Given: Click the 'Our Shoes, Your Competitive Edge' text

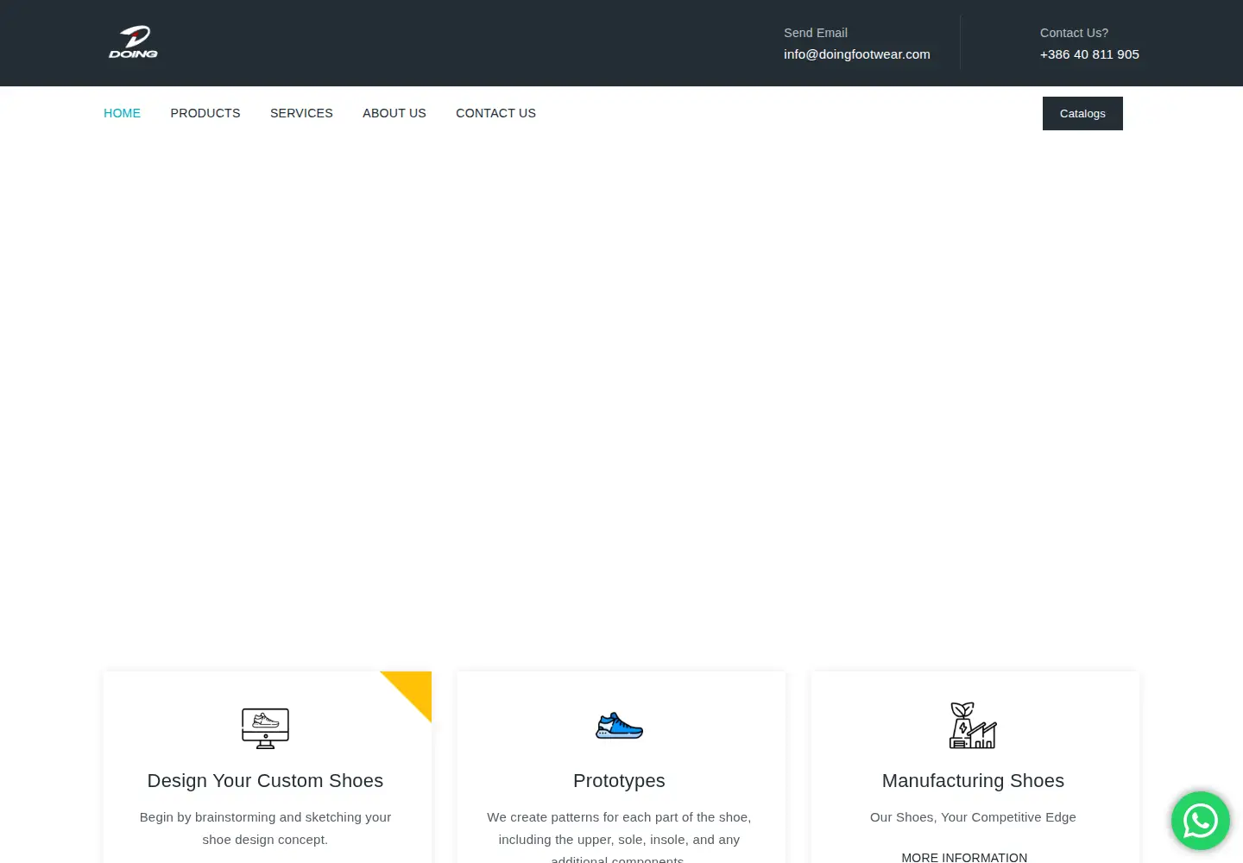Looking at the screenshot, I should click(973, 817).
